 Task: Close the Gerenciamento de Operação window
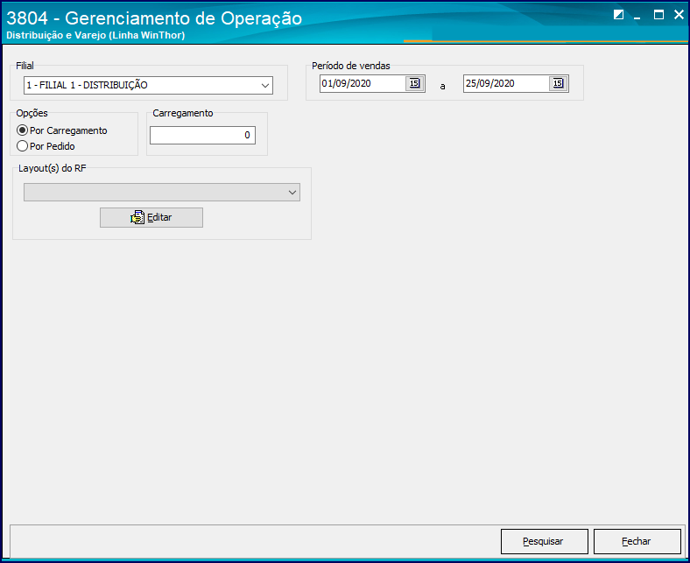point(679,15)
